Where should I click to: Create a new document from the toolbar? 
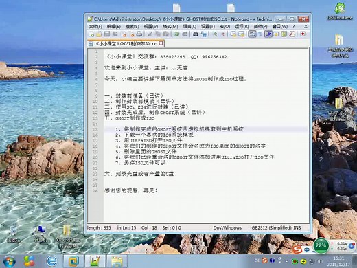click(x=92, y=34)
